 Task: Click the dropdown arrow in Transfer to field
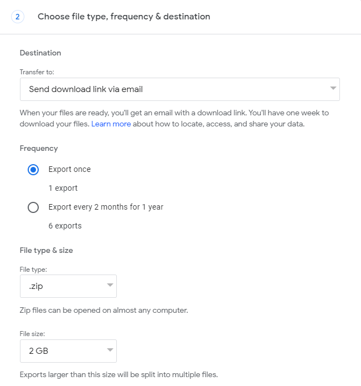point(332,88)
